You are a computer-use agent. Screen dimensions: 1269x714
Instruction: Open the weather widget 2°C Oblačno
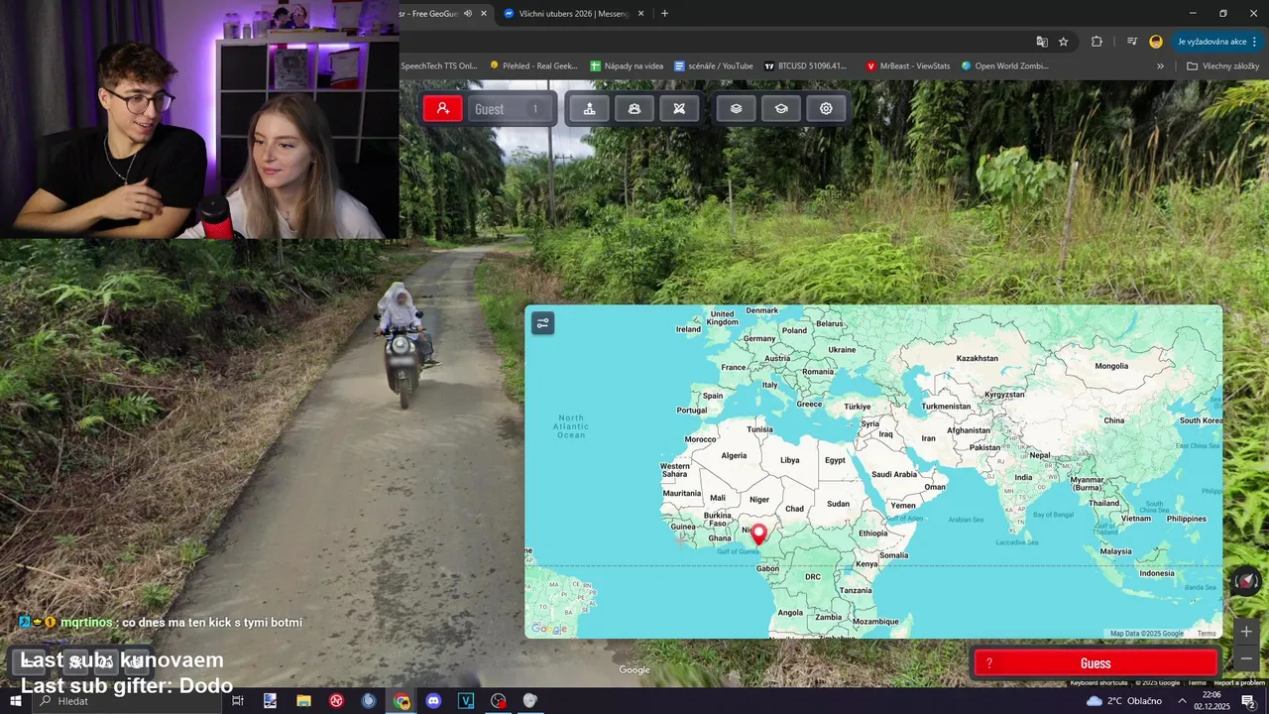pyautogui.click(x=1123, y=701)
